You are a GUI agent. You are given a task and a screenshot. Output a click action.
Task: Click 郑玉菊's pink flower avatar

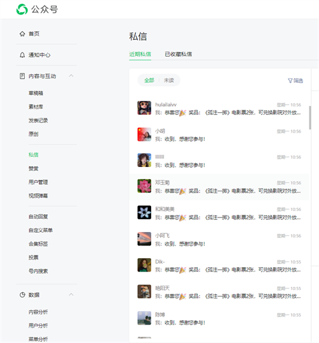tap(144, 186)
